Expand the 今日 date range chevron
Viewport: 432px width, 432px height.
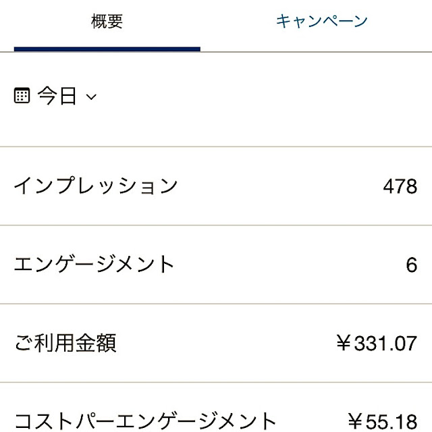pos(91,97)
